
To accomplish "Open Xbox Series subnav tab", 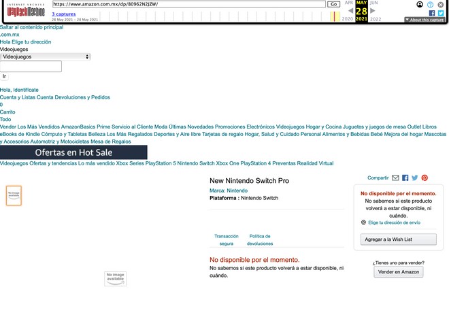I will [x=130, y=163].
